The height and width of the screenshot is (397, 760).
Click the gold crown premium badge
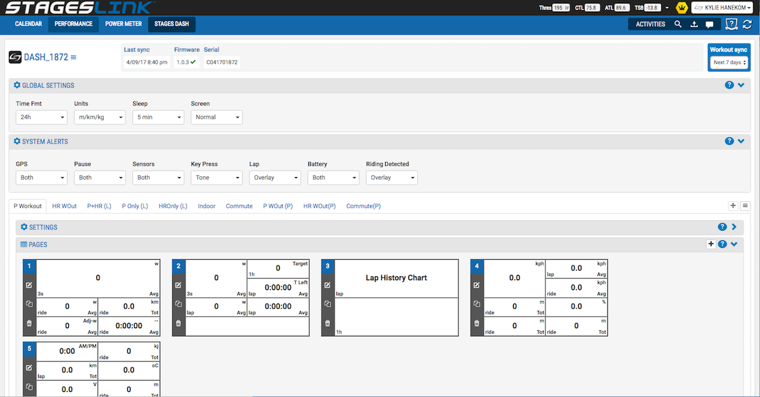point(681,8)
